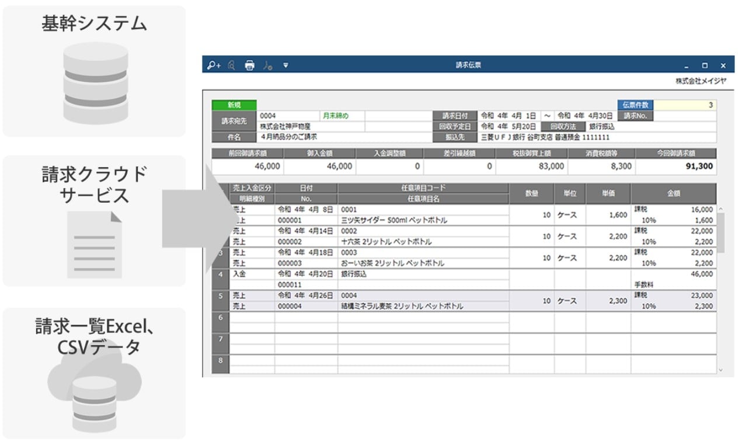Click the 回収方法 label button
The height and width of the screenshot is (448, 742).
tap(563, 126)
